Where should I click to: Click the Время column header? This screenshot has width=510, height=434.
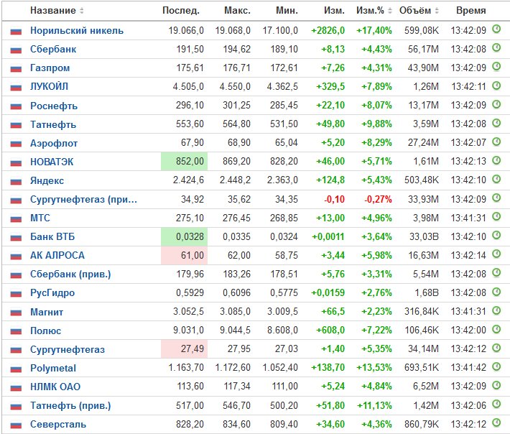coord(471,11)
